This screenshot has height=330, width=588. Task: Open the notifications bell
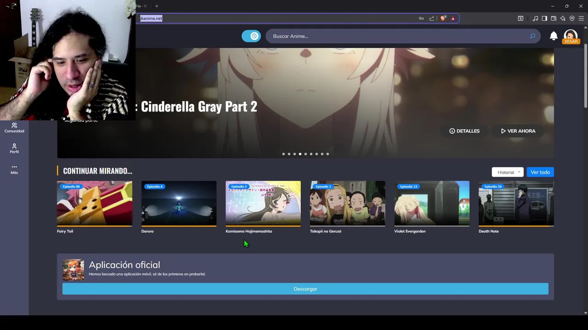[554, 36]
